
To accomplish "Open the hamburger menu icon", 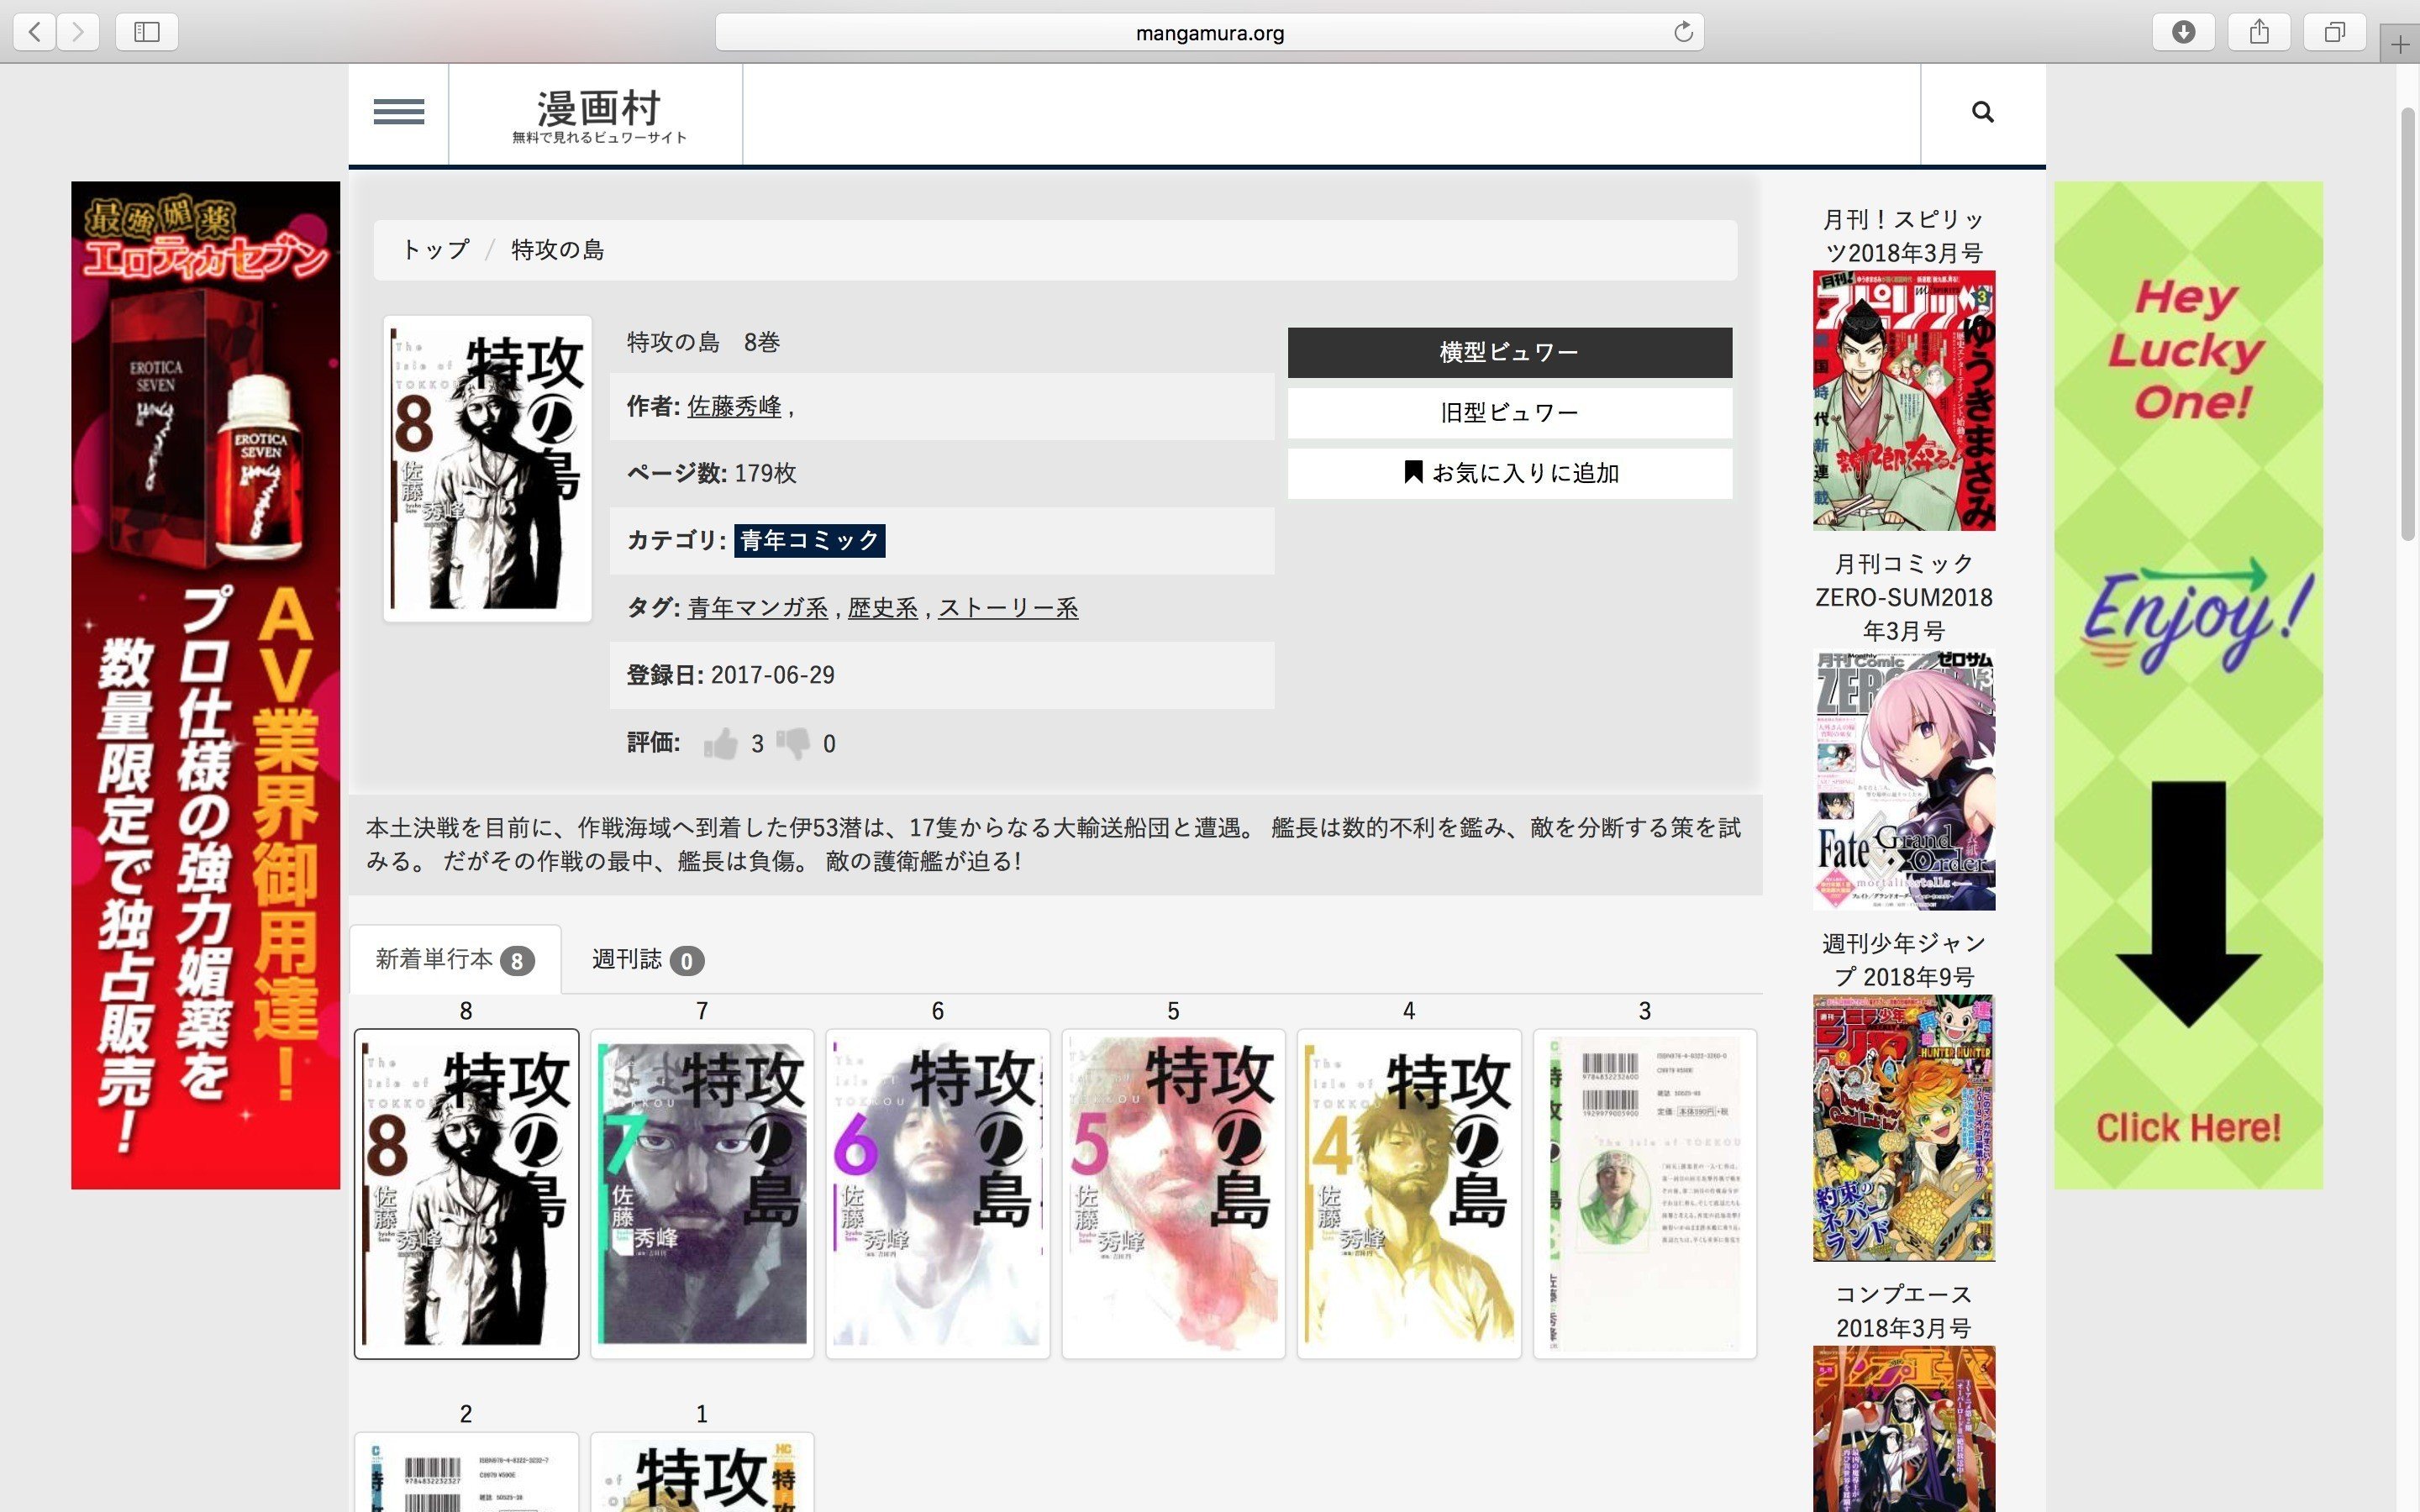I will [x=398, y=112].
